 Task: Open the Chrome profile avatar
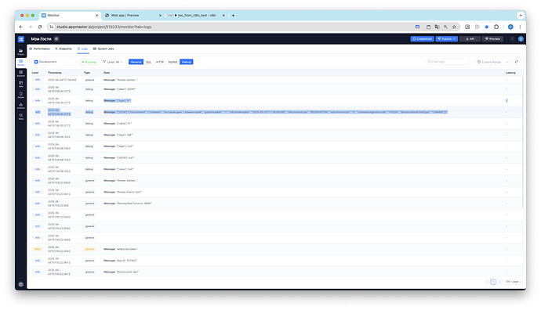[510, 27]
